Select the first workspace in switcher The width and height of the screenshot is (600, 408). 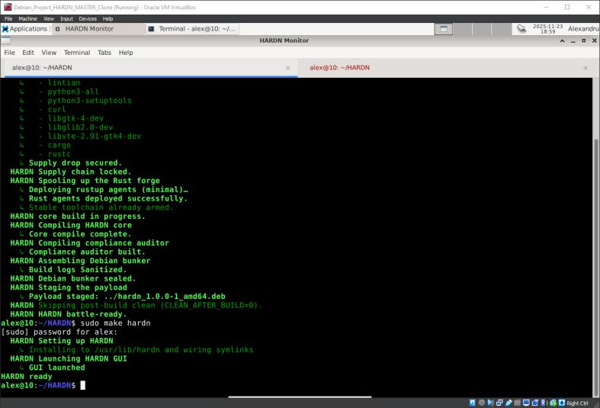pos(444,29)
